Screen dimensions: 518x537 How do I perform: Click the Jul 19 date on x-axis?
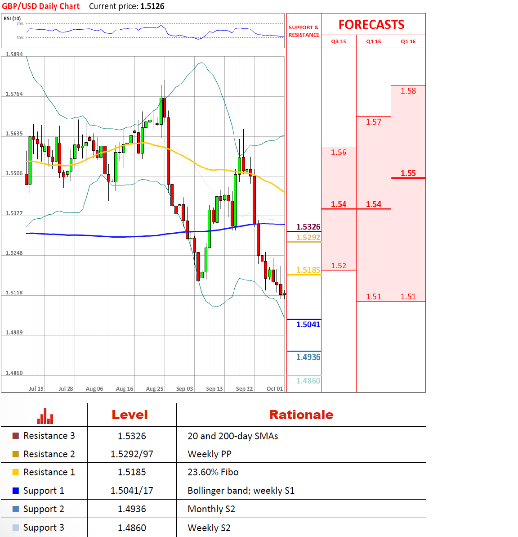[x=36, y=389]
